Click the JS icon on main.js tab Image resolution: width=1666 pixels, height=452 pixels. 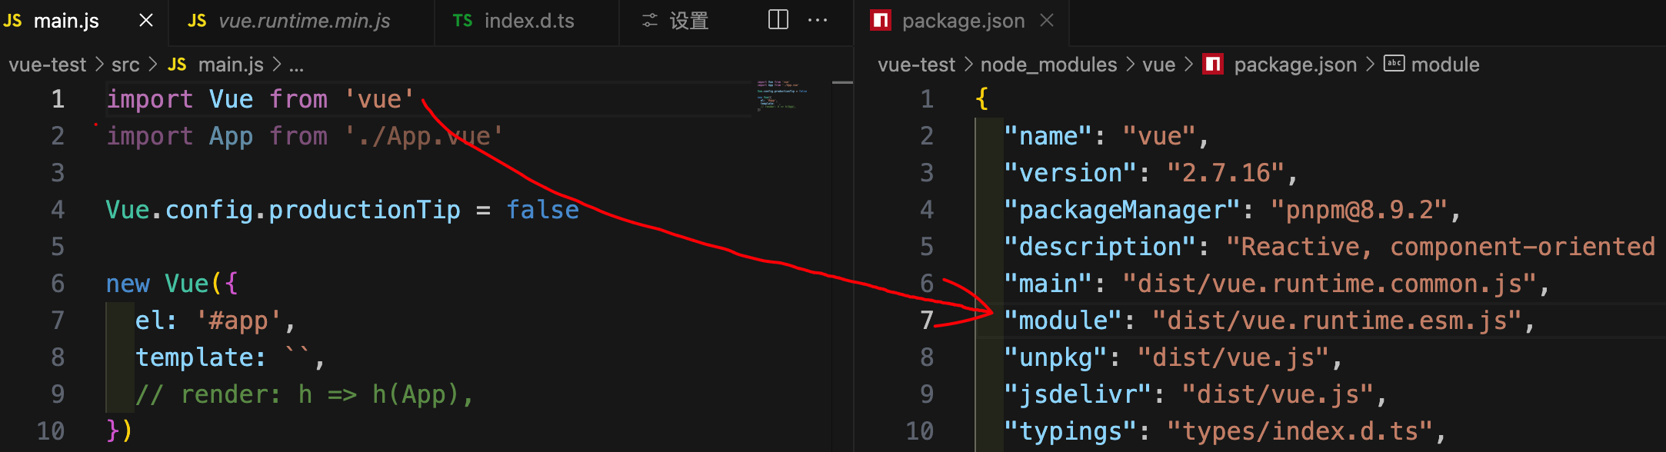click(13, 21)
